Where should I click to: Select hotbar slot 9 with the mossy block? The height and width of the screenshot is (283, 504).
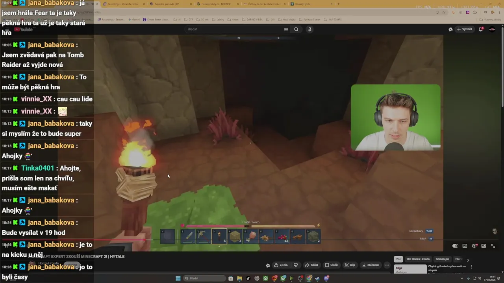[314, 236]
